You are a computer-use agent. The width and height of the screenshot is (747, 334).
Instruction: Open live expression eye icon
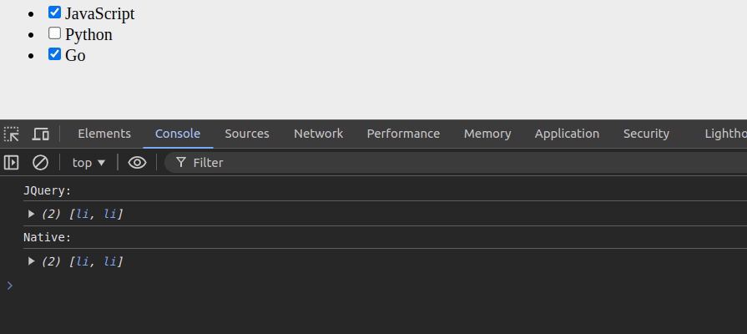pos(138,163)
